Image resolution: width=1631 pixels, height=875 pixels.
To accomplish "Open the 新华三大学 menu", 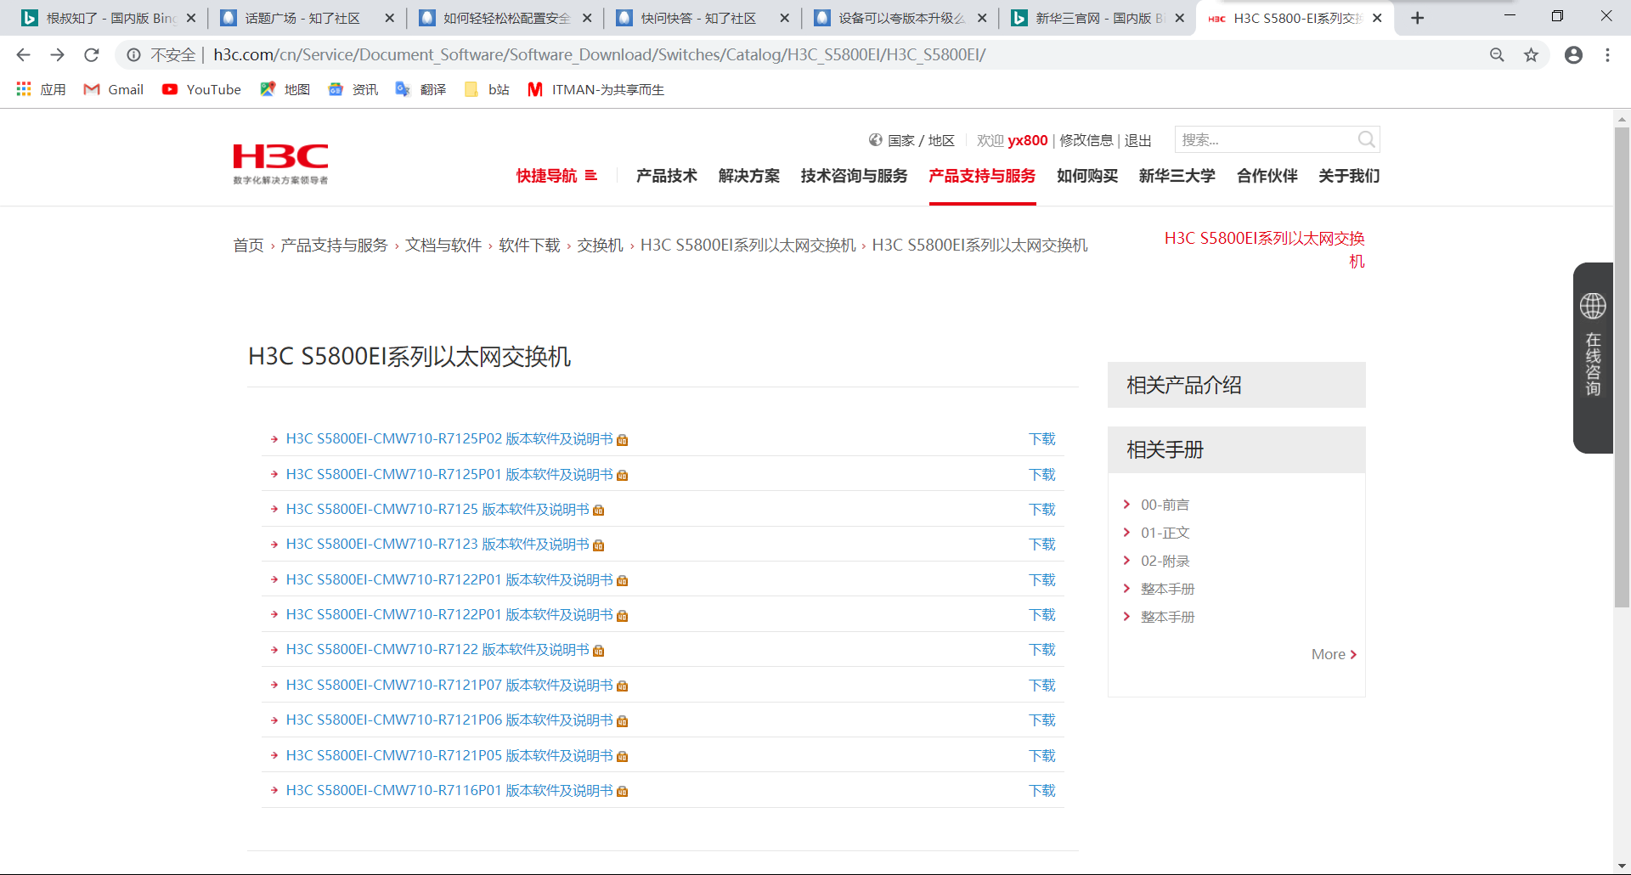I will (1177, 176).
